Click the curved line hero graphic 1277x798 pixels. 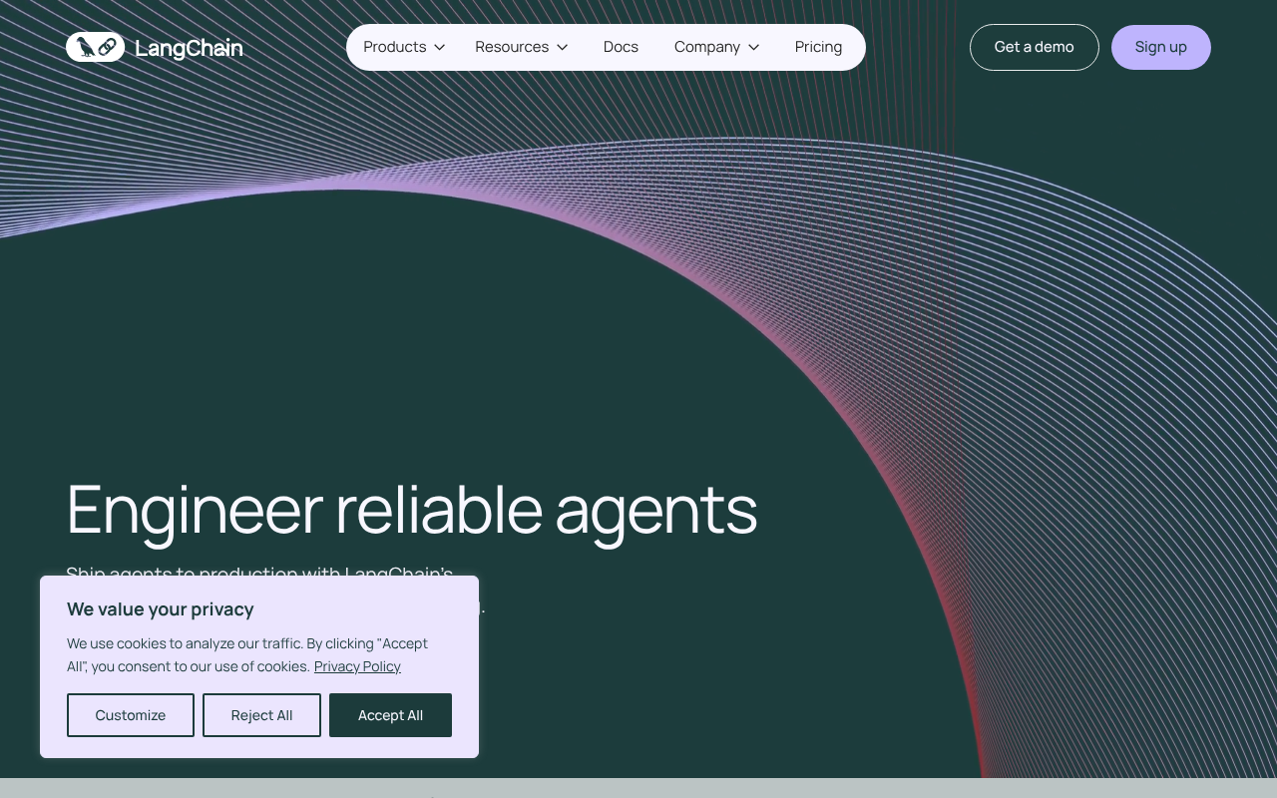(798, 299)
